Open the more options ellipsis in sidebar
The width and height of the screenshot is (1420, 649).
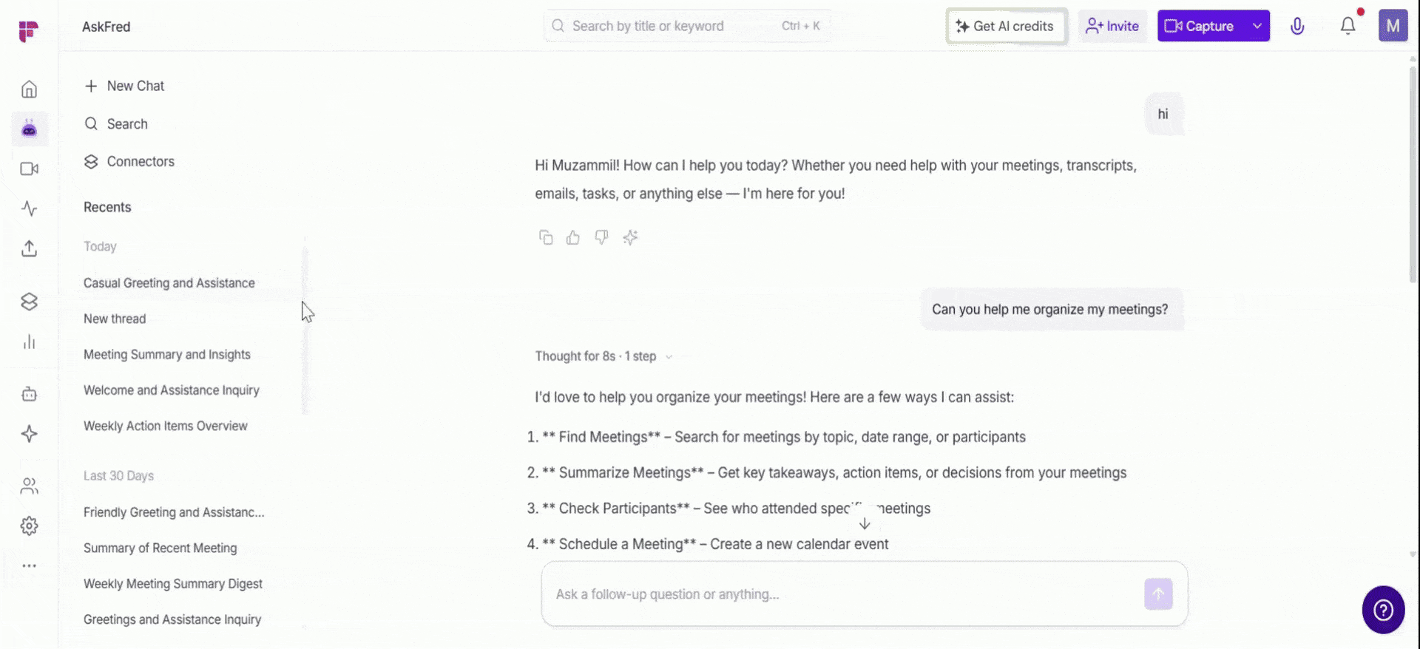click(x=29, y=566)
